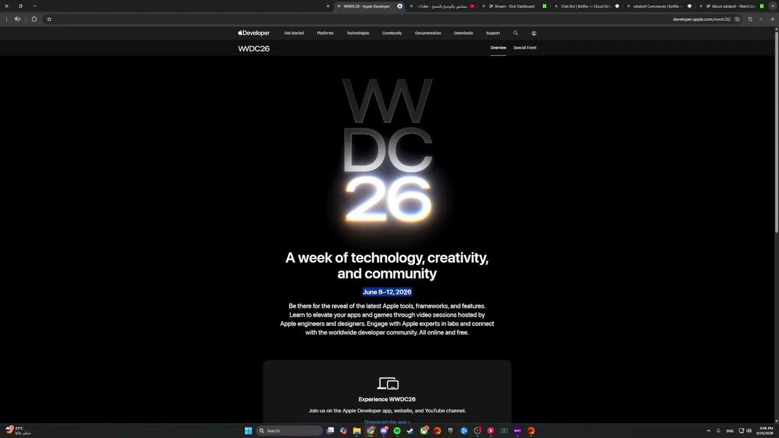This screenshot has height=438, width=779.
Task: Click the taskbar Search box
Action: tap(289, 431)
